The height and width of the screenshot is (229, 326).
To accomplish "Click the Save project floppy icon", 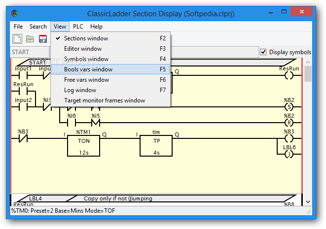I will click(43, 39).
